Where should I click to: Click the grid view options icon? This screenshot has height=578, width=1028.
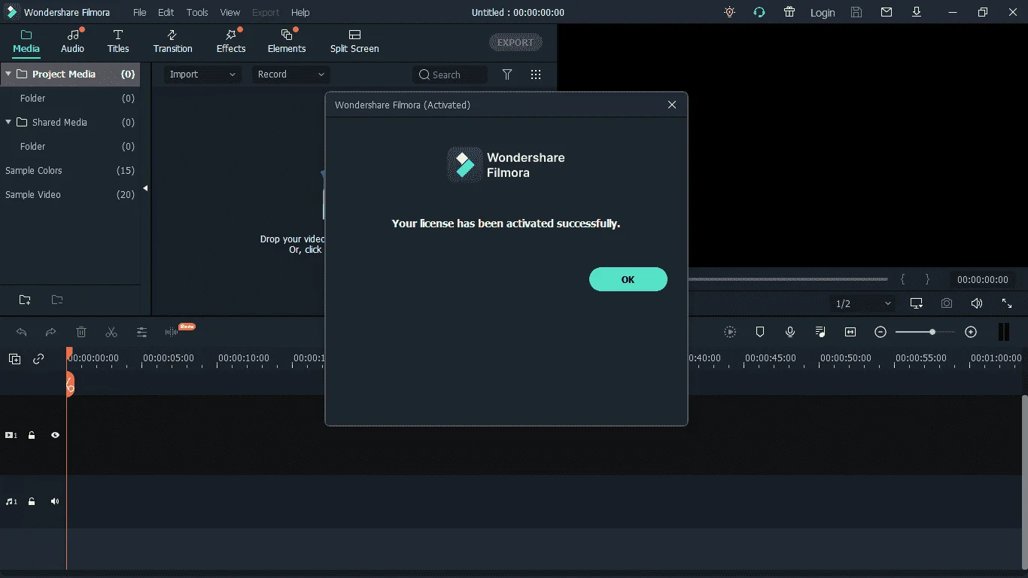point(536,75)
